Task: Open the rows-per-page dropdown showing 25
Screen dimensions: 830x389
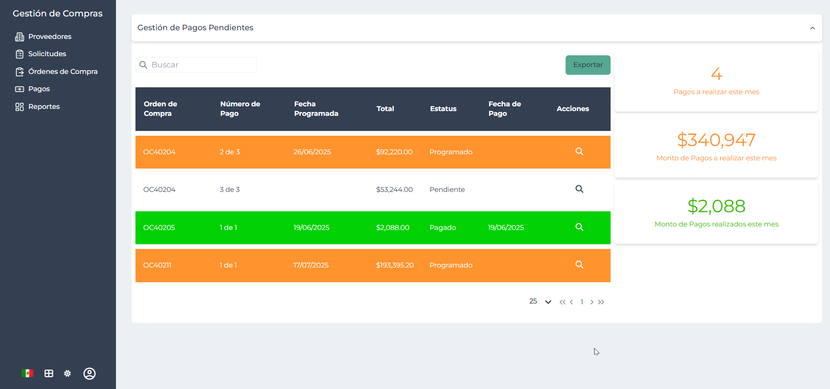Action: (x=548, y=302)
